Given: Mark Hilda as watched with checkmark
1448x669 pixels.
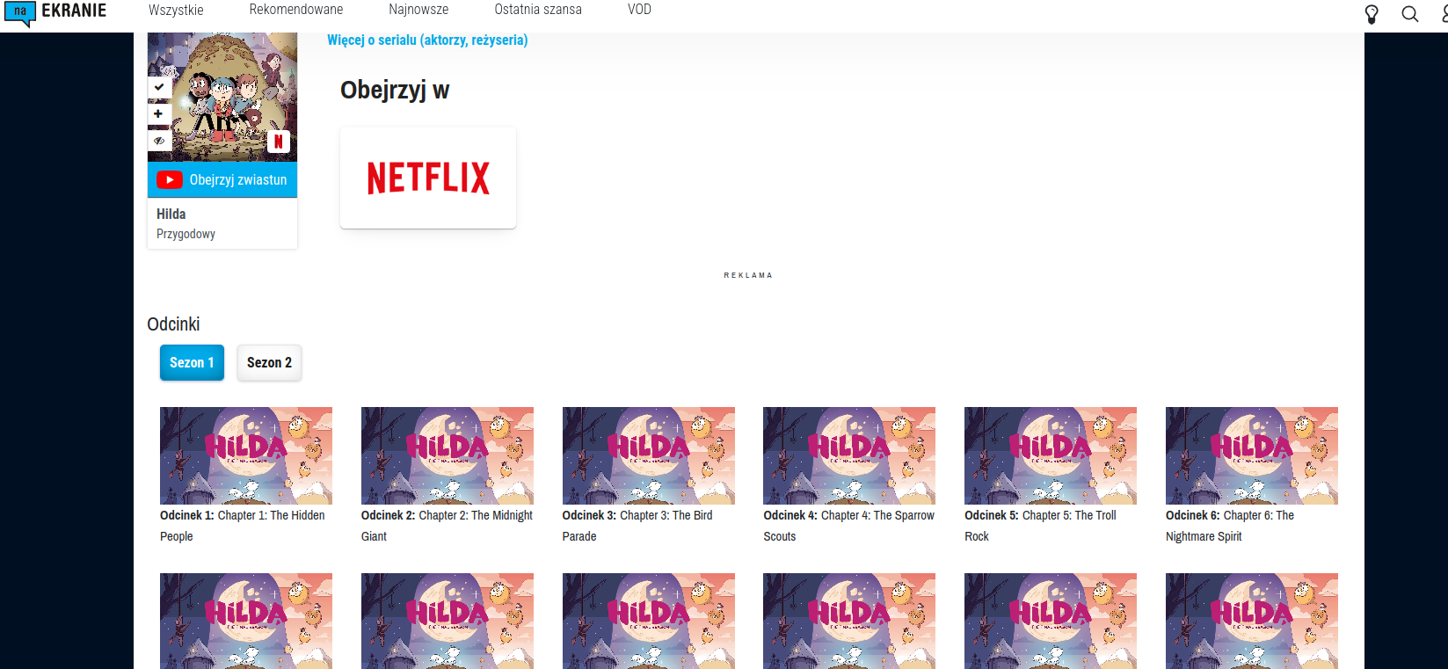Looking at the screenshot, I should point(158,87).
